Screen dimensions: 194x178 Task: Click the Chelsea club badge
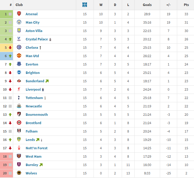19,48
